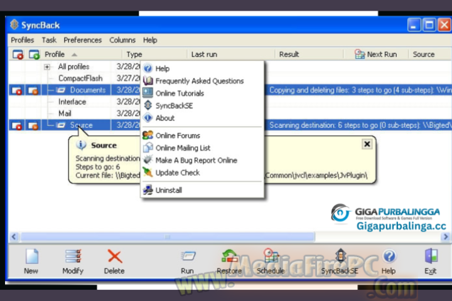Select the CompactFlash profile row
This screenshot has height=301, width=452.
[x=80, y=78]
